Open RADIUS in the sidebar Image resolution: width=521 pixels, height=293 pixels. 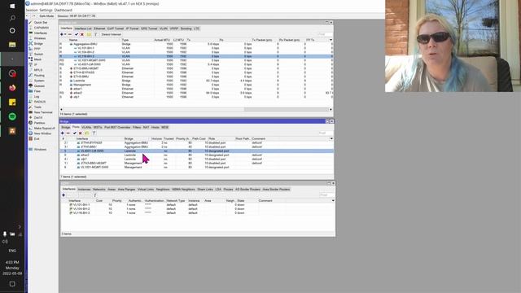pos(40,102)
